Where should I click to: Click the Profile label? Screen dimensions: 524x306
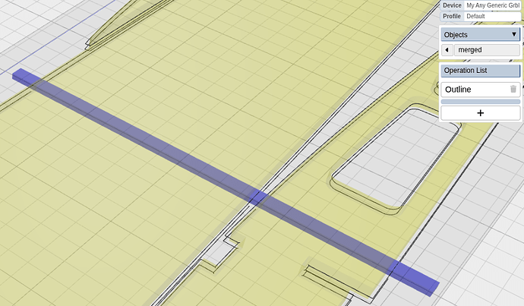pos(452,17)
